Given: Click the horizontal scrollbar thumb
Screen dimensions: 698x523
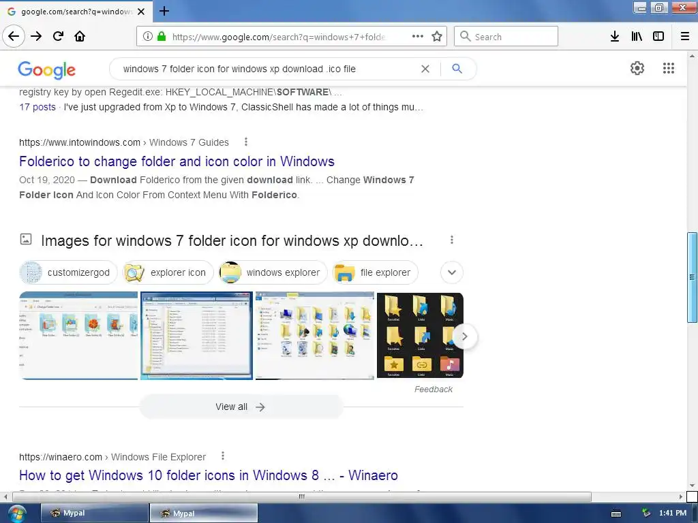Looking at the screenshot, I should click(302, 496).
